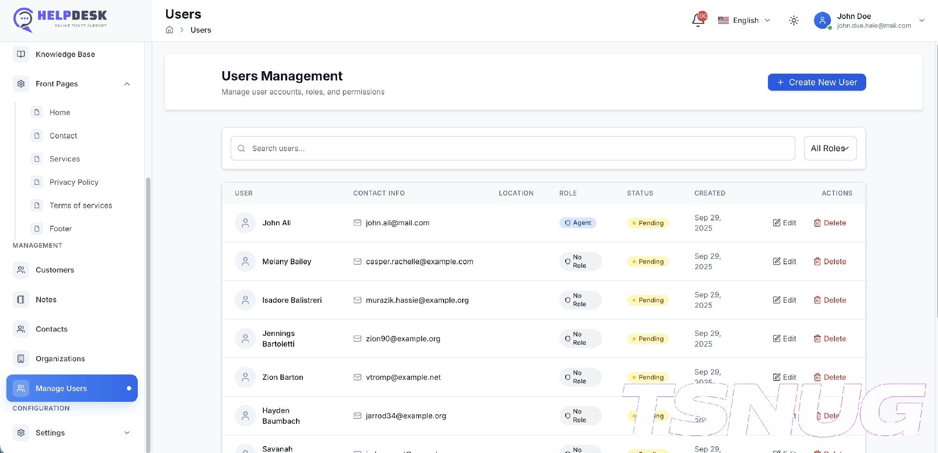The width and height of the screenshot is (938, 453).
Task: Expand the Settings sidebar section
Action: click(x=127, y=433)
